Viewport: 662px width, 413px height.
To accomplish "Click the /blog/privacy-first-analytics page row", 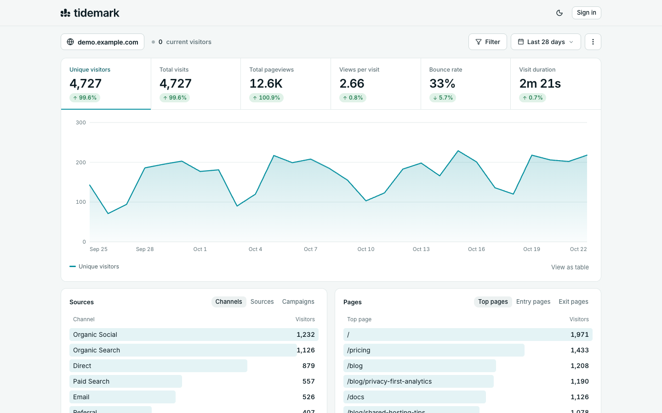I will (x=468, y=381).
